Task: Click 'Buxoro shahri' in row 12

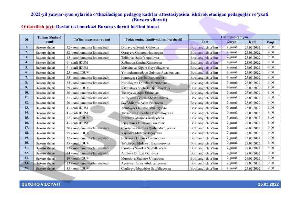Action: coord(45,103)
